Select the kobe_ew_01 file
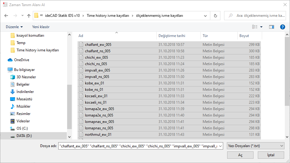The image size is (290, 163). [94, 83]
